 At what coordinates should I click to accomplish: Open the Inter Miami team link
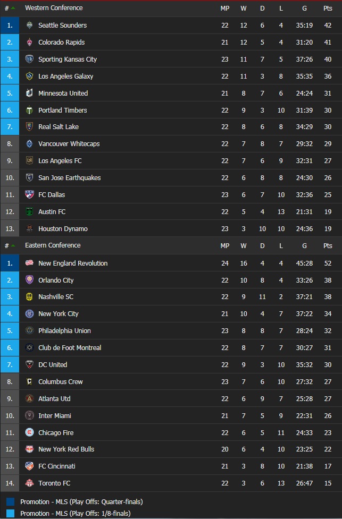tap(54, 416)
